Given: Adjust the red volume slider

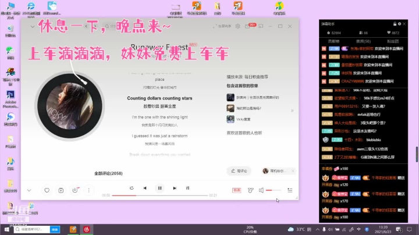Looking at the screenshot, I should [274, 190].
